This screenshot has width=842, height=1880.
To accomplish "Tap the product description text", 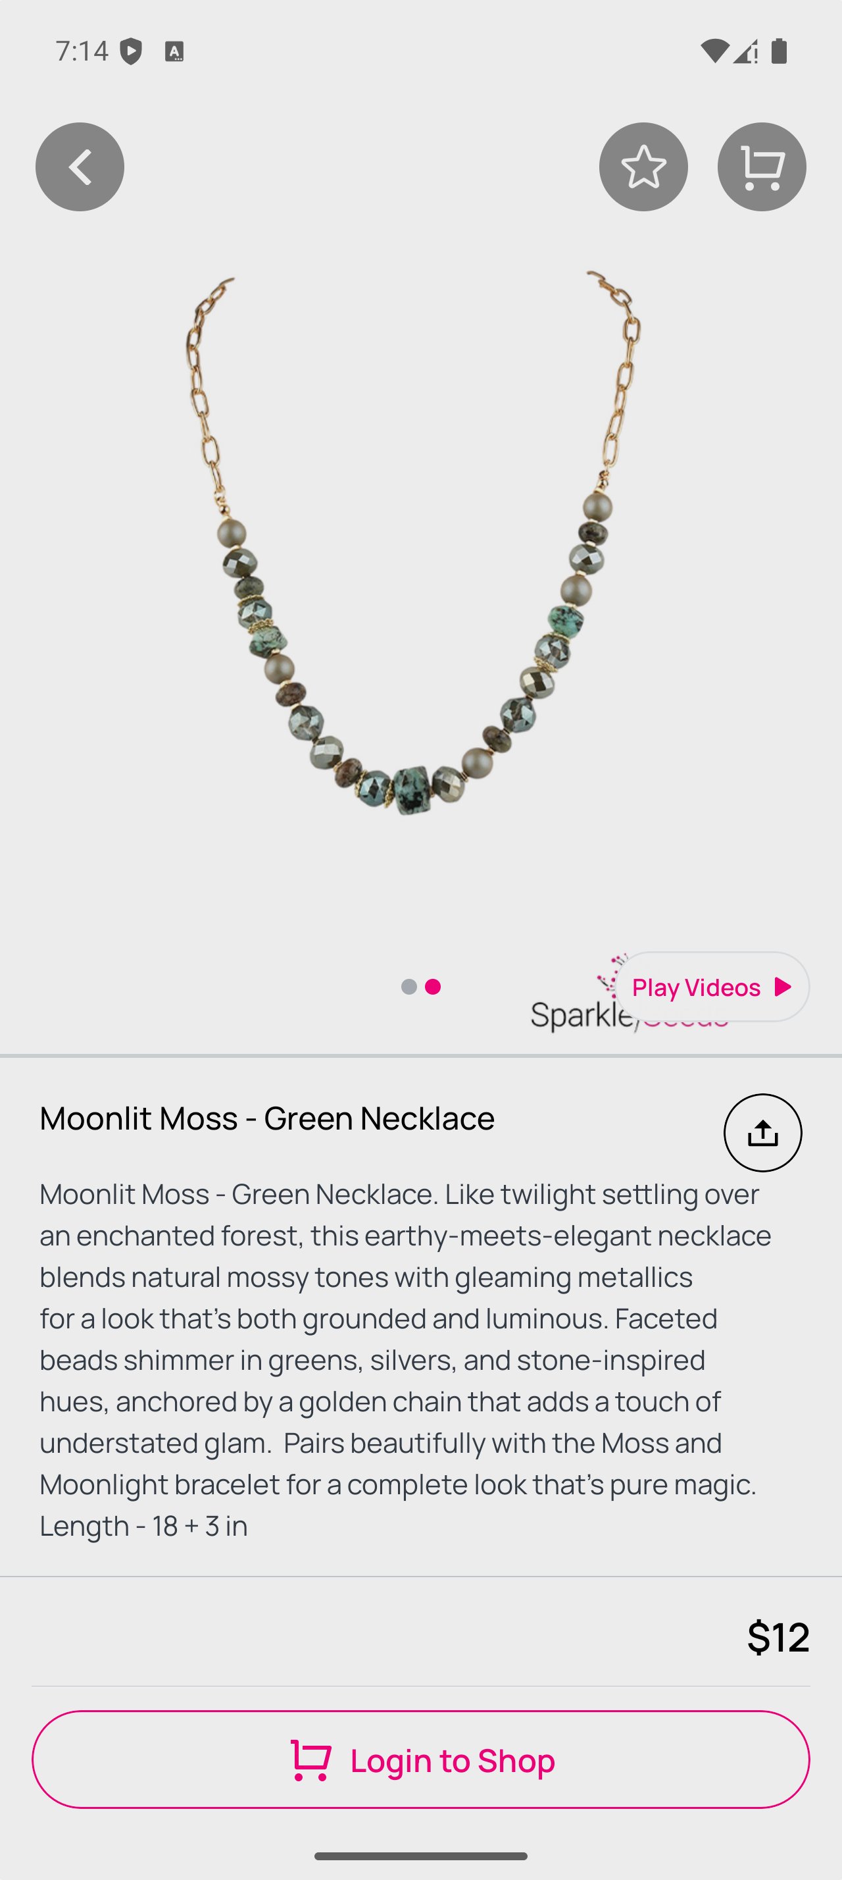I will (x=405, y=1360).
